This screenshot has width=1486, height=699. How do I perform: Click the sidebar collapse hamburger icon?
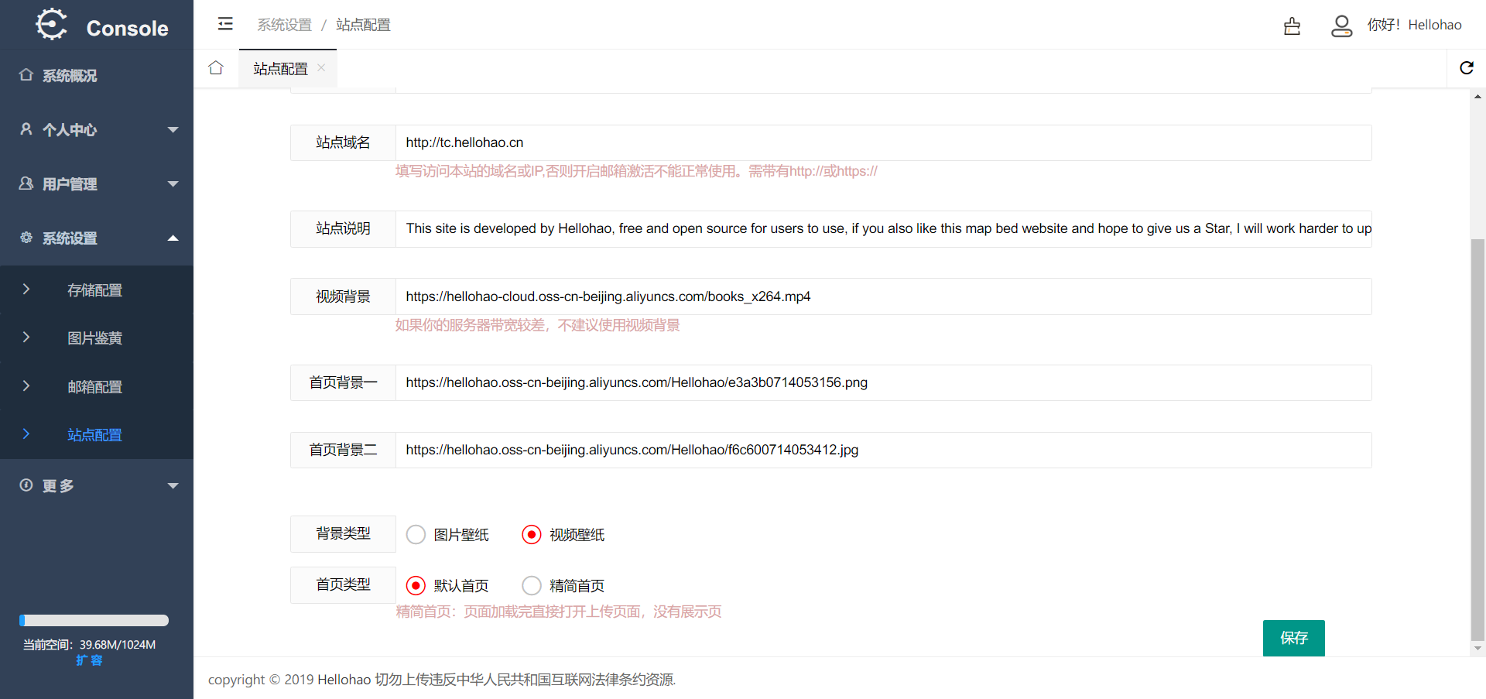[x=225, y=24]
